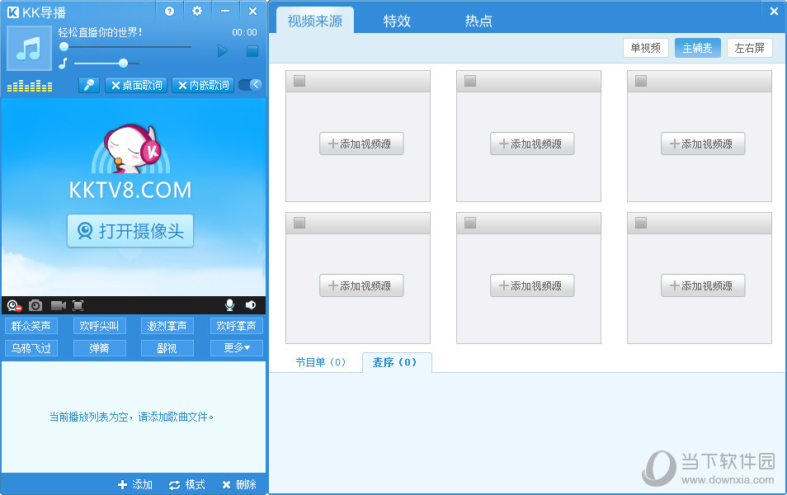Image resolution: width=787 pixels, height=495 pixels.
Task: Start video recording with the camcorder icon
Action: 58,305
